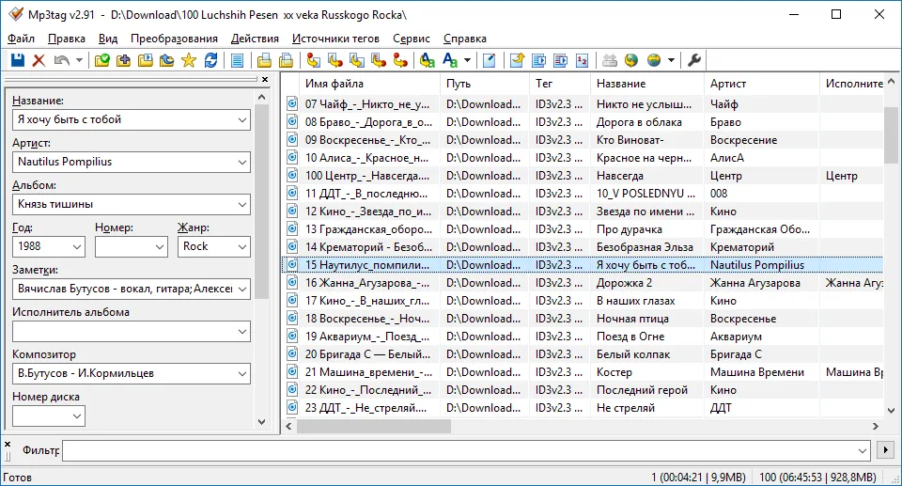Remove tag using the red X icon
902x486 pixels.
point(39,60)
